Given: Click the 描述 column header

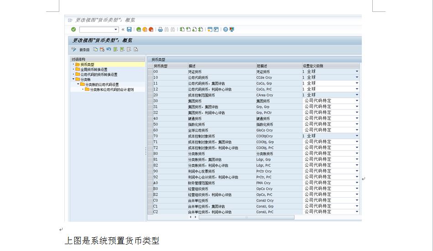Looking at the screenshot, I should pos(222,66).
